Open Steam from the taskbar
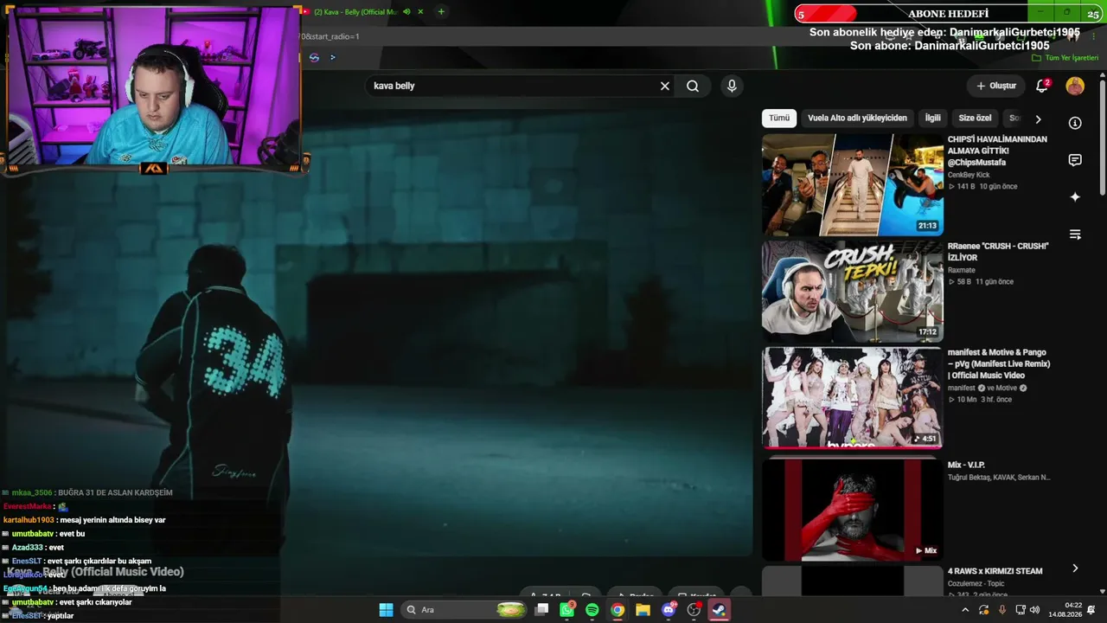 tap(719, 610)
